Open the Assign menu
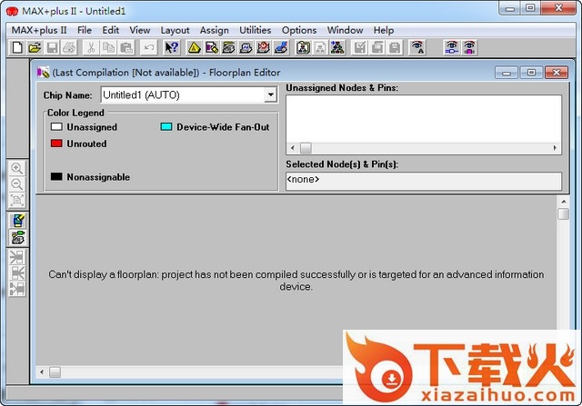Screen dimensions: 582x406 (x=215, y=30)
